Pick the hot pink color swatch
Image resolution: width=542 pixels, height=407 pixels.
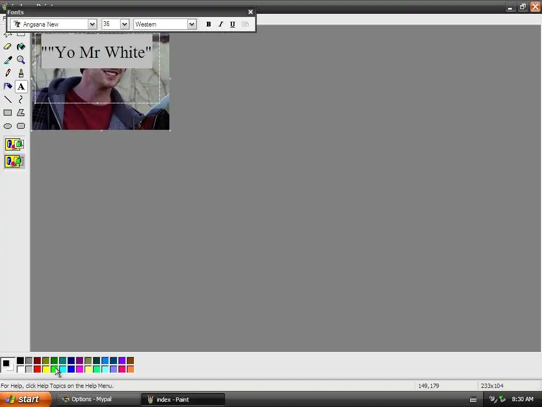coord(122,369)
